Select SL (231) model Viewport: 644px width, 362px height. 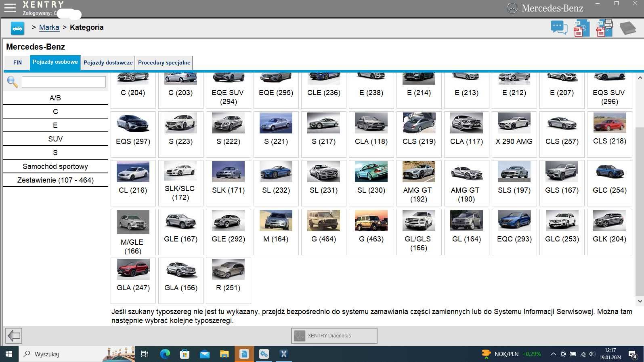point(324,183)
